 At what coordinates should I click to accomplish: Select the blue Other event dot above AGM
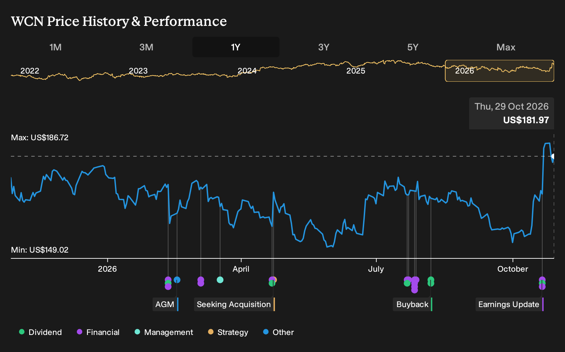click(x=177, y=280)
